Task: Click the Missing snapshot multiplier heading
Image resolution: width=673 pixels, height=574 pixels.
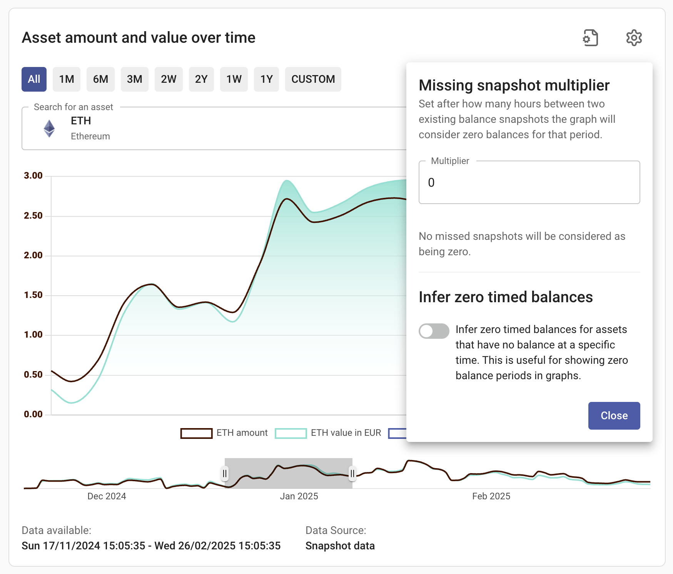Action: [x=514, y=85]
